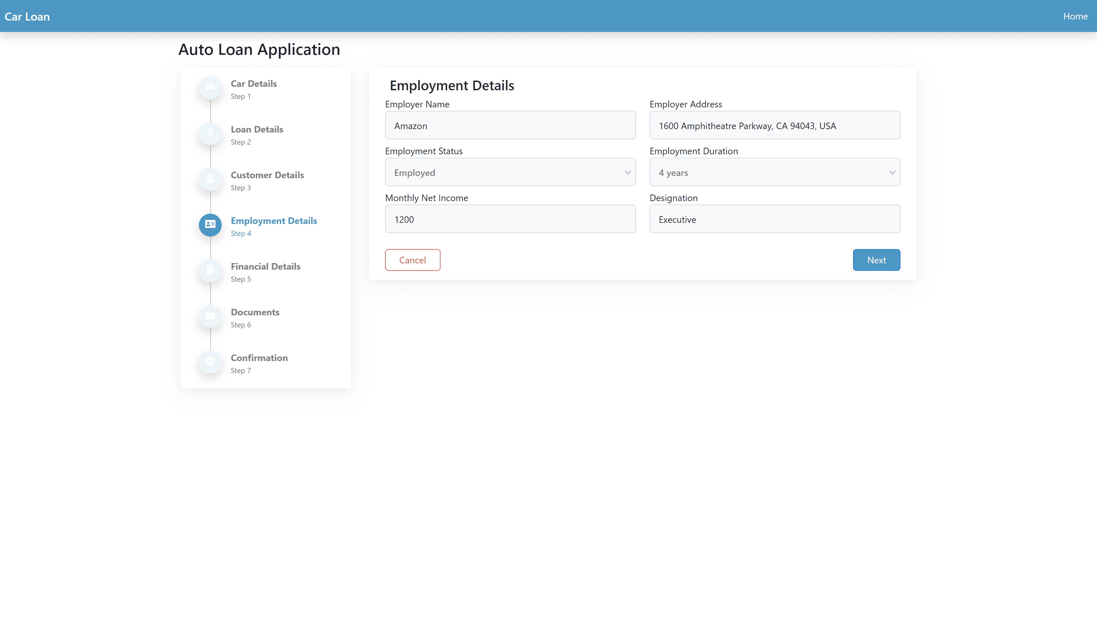The height and width of the screenshot is (617, 1097).
Task: Click the 'Monthly Net Income' label
Action: (426, 198)
